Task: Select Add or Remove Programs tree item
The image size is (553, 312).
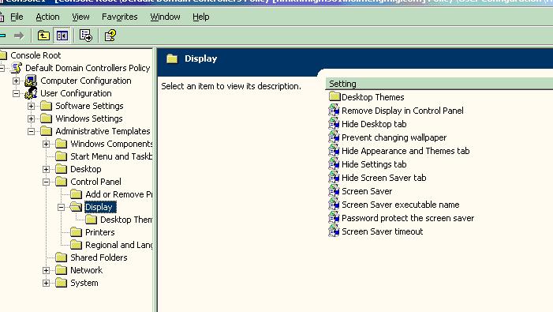Action: (x=119, y=194)
